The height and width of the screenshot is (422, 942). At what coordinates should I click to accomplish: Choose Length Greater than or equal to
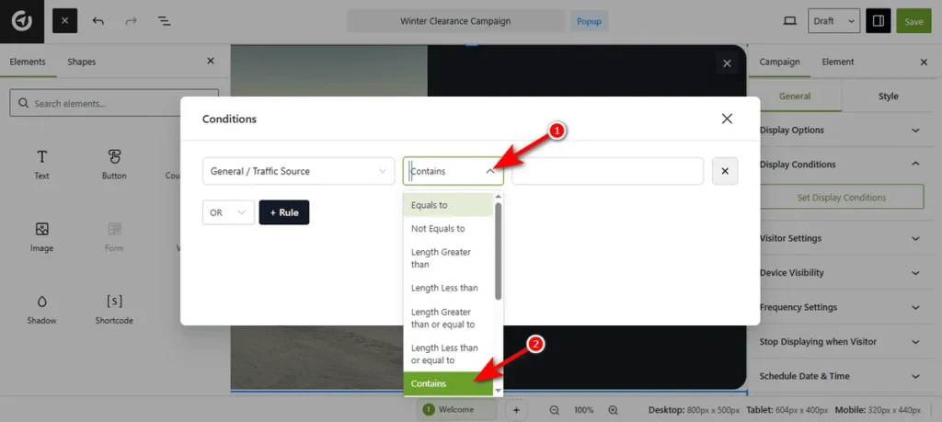tap(448, 318)
